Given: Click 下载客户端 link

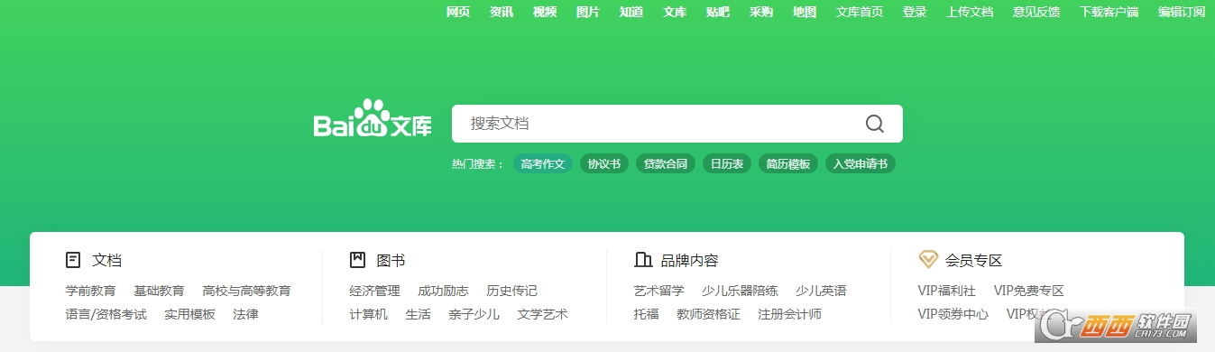Looking at the screenshot, I should (1109, 12).
